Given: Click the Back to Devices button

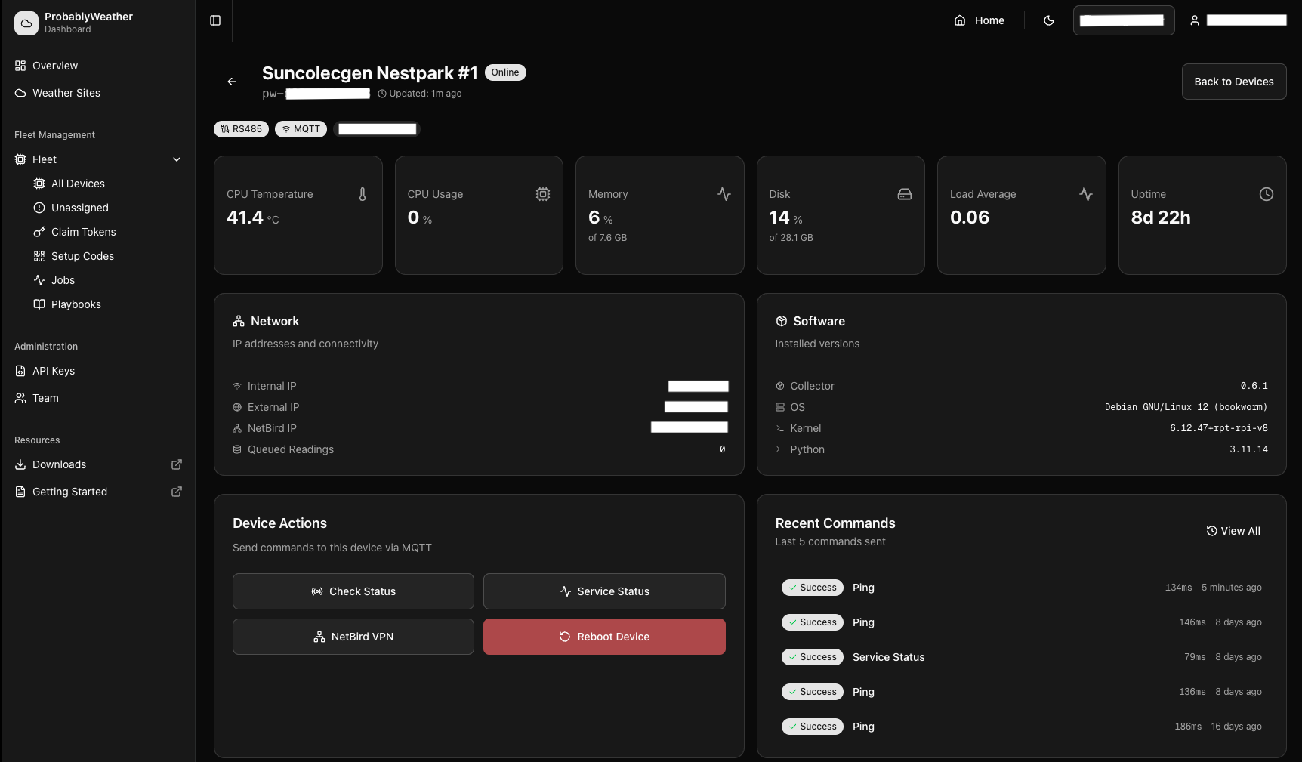Looking at the screenshot, I should (1233, 82).
